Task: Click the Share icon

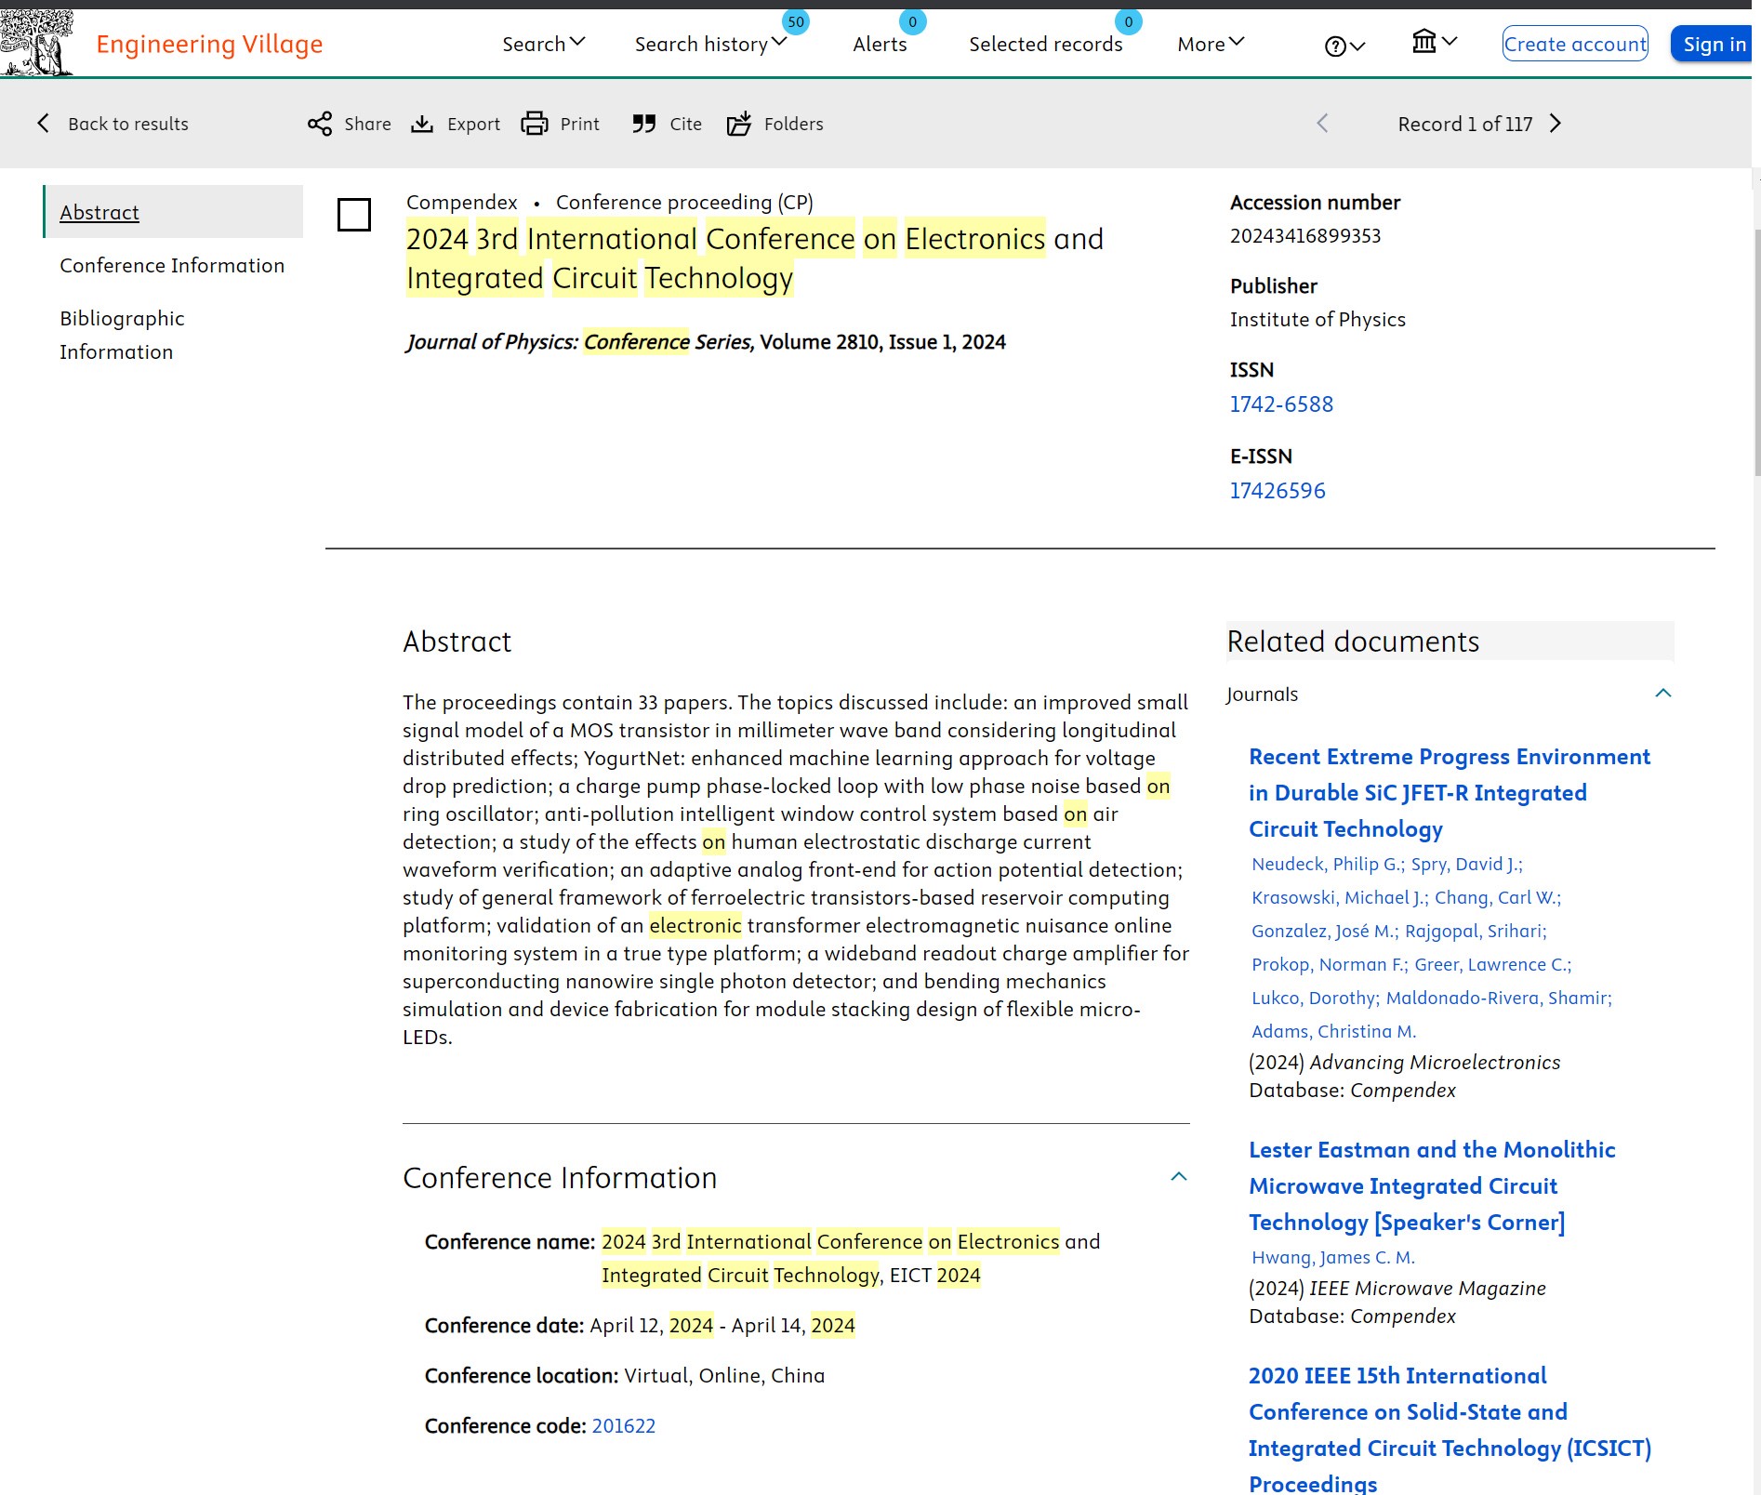Action: coord(320,124)
